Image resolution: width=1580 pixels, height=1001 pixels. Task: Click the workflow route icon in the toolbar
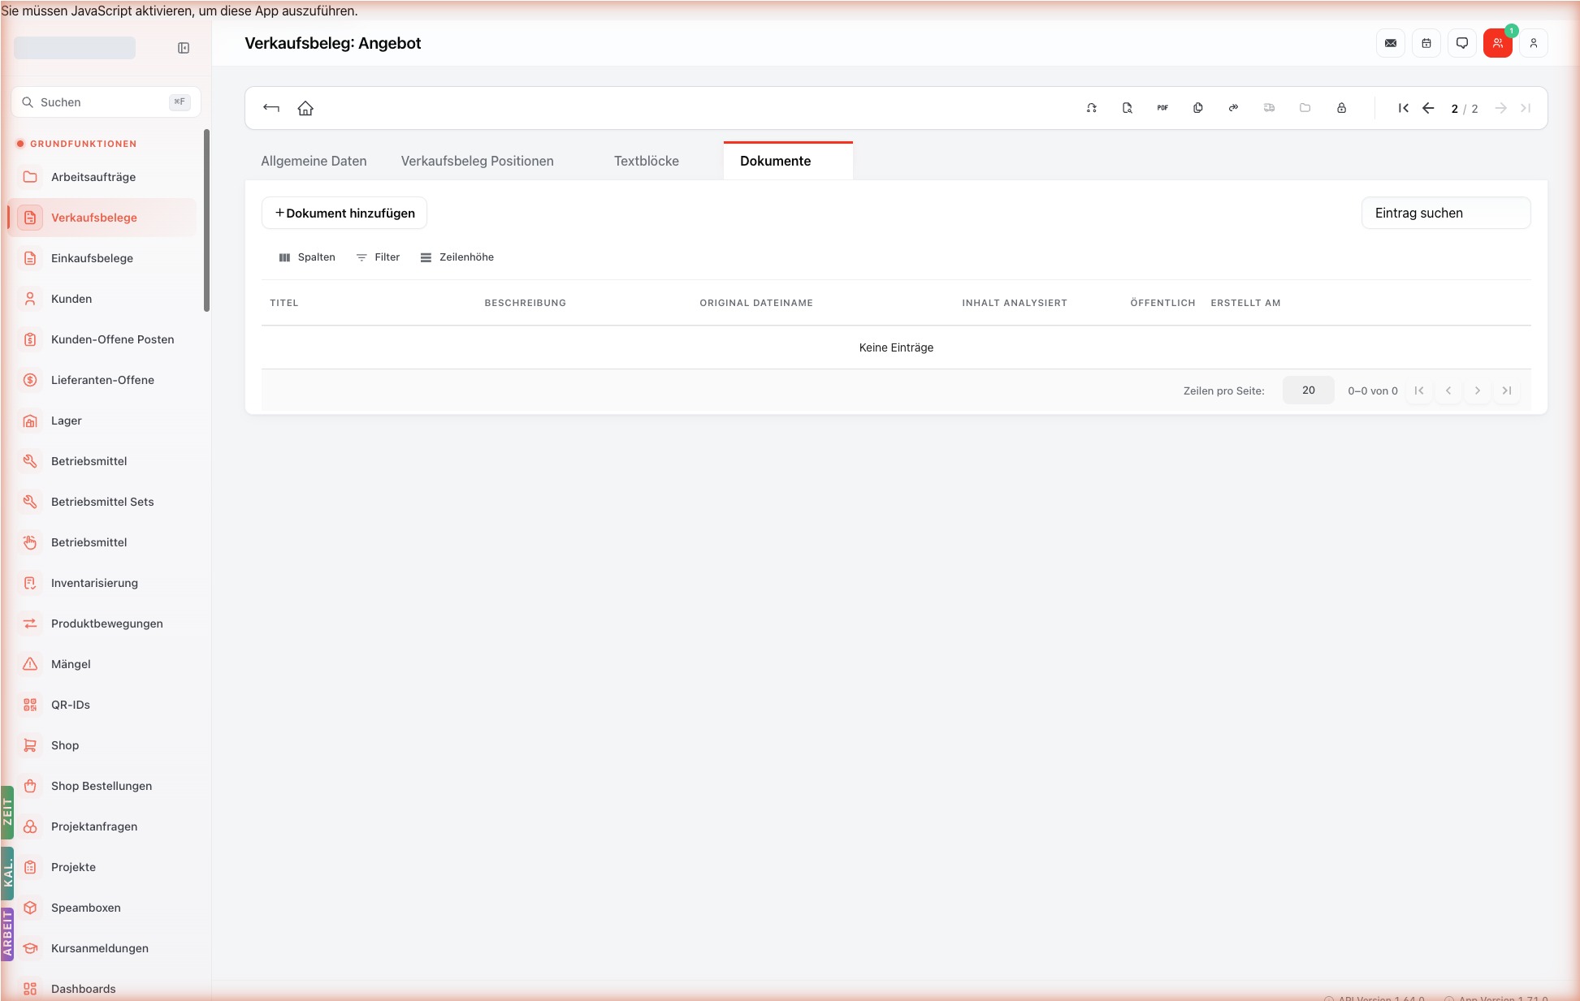1092,108
